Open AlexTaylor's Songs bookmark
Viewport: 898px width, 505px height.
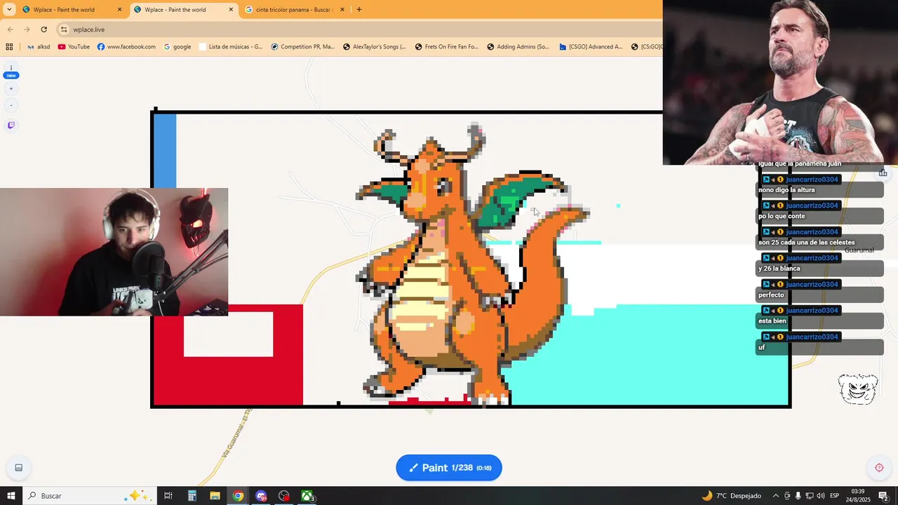pos(375,47)
